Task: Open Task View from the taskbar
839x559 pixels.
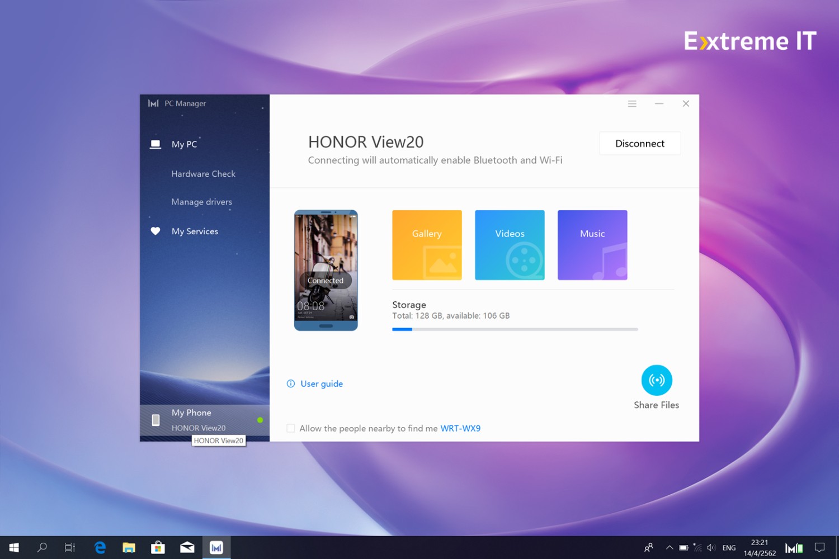Action: tap(70, 548)
